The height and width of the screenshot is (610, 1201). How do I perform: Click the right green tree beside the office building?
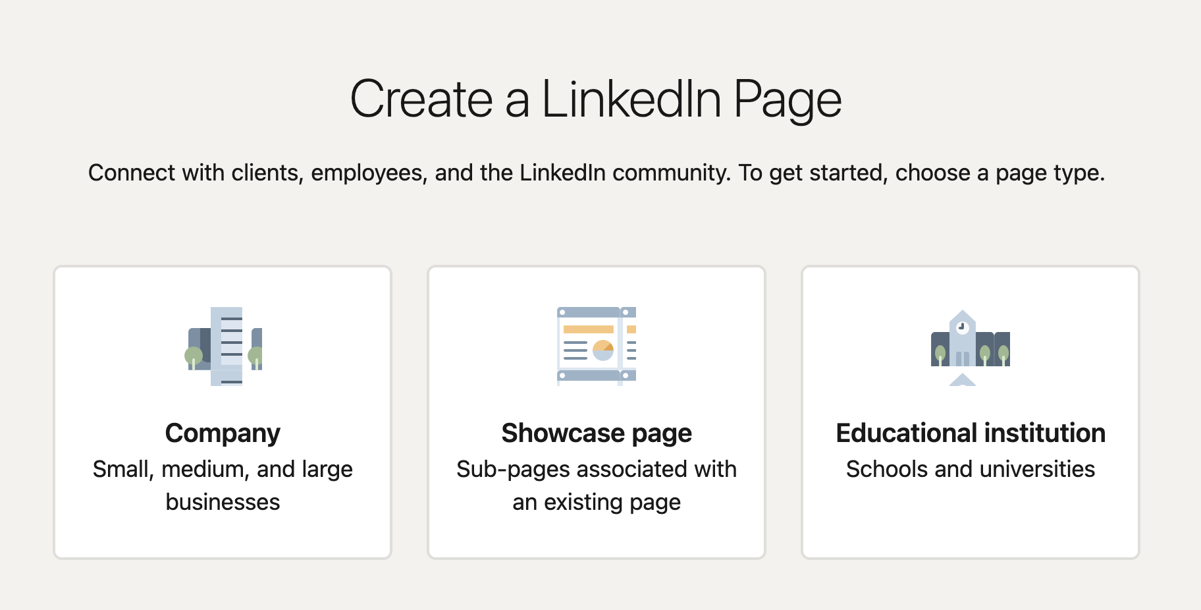255,357
